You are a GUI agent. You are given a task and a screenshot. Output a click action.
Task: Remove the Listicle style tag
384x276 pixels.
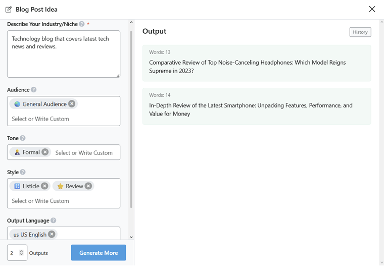(x=44, y=186)
